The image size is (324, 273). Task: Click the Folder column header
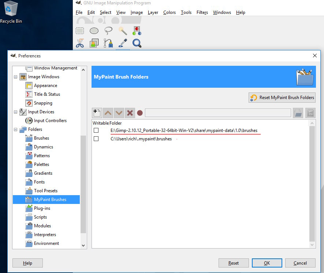click(x=116, y=123)
